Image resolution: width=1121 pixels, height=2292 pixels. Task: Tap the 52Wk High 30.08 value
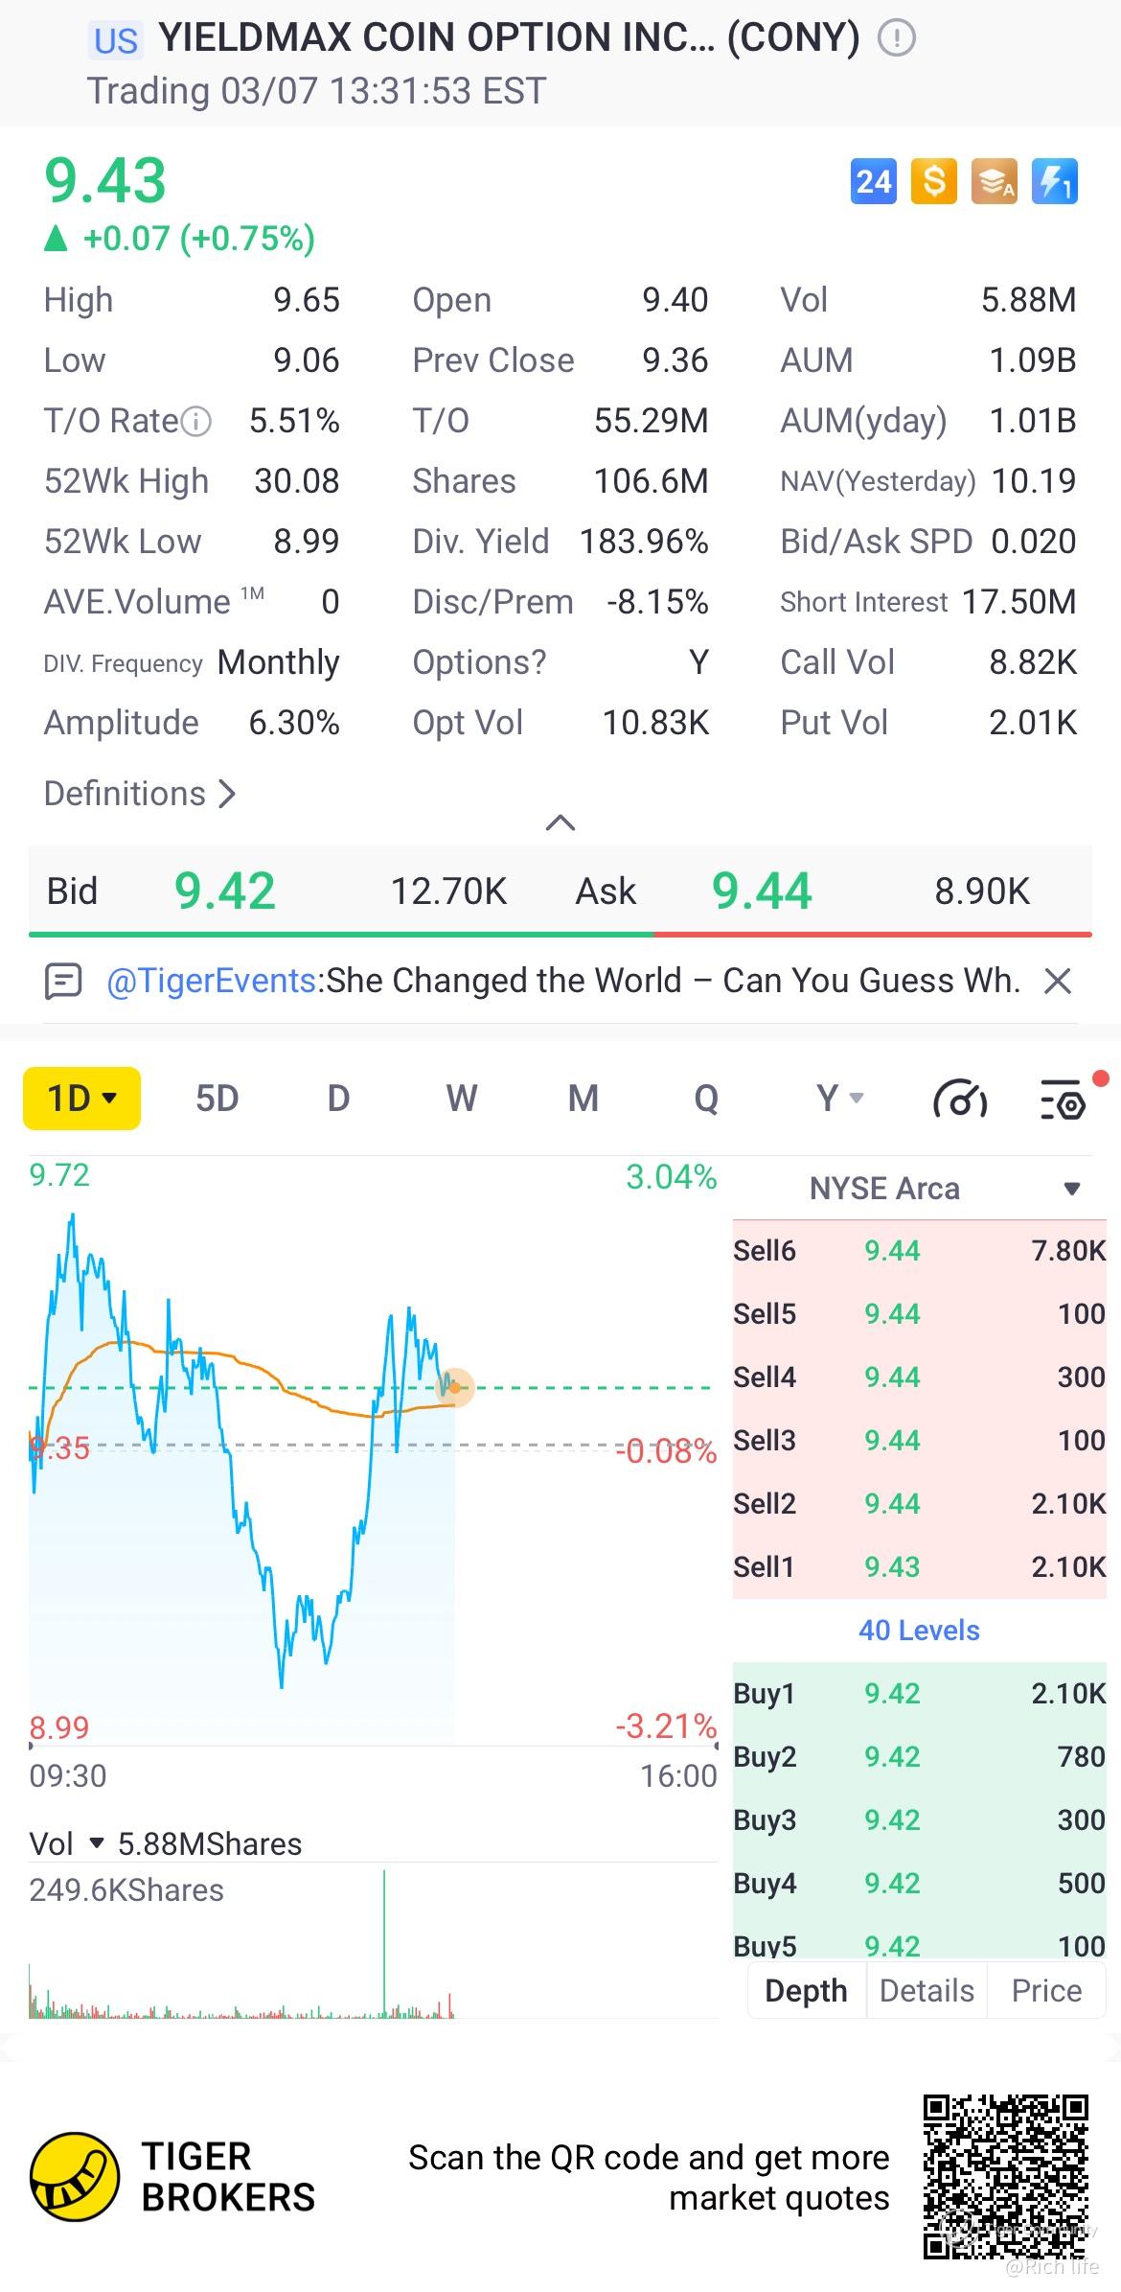click(297, 481)
